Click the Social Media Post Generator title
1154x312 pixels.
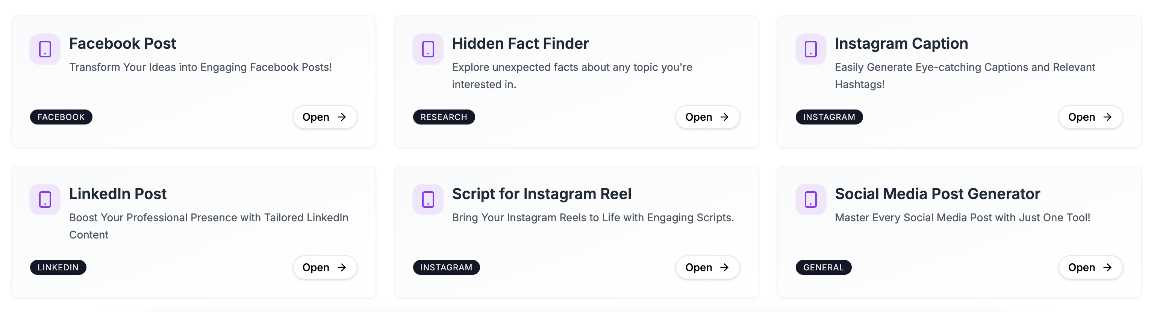coord(937,194)
